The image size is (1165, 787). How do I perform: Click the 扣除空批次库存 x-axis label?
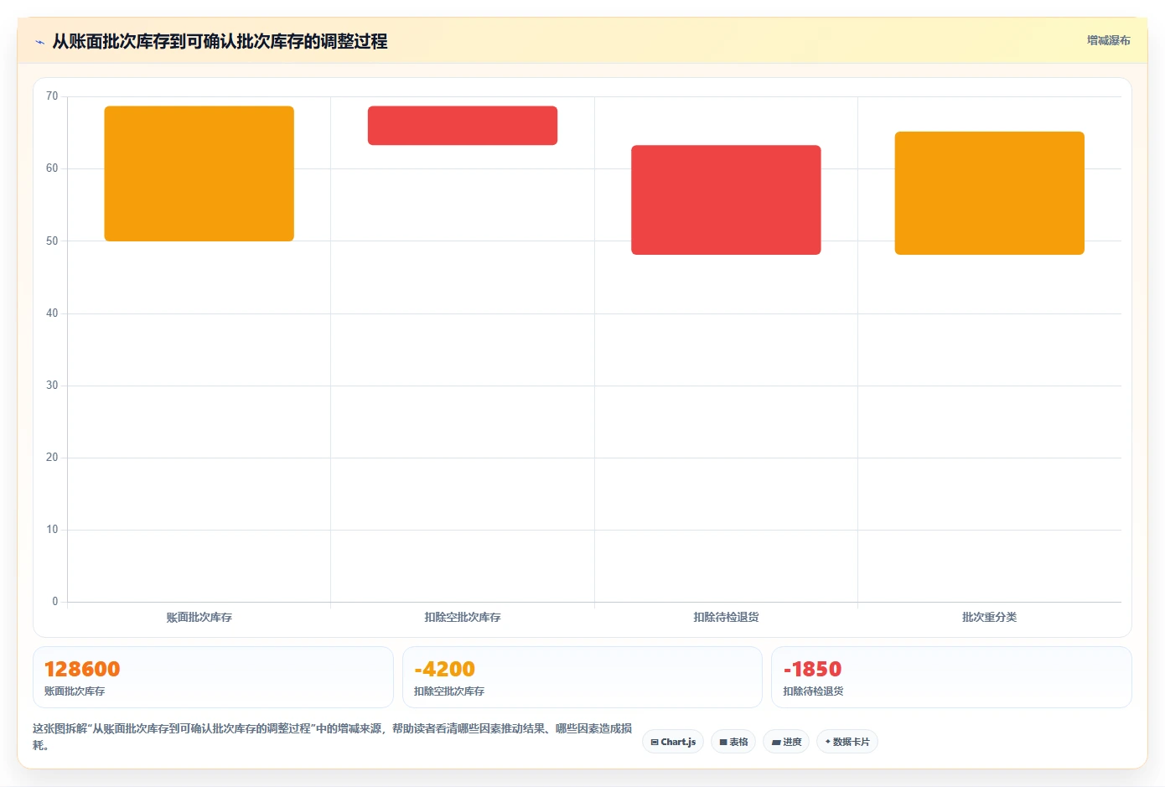(463, 617)
